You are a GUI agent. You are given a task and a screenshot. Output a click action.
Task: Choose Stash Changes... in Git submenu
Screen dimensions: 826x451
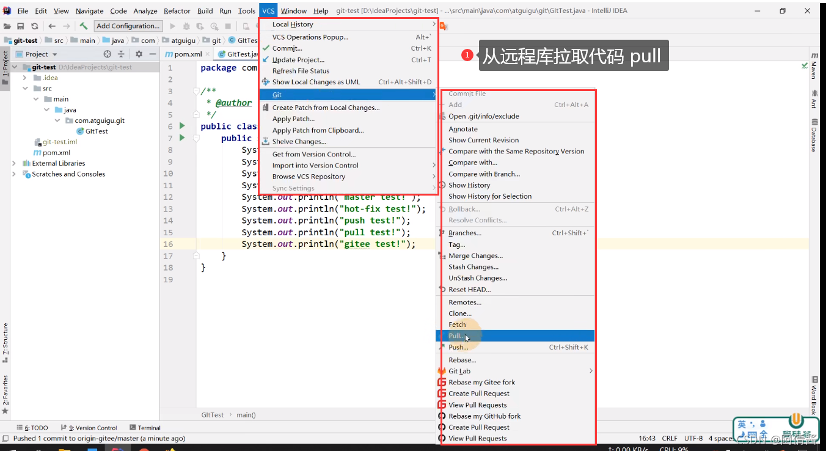pos(516,267)
